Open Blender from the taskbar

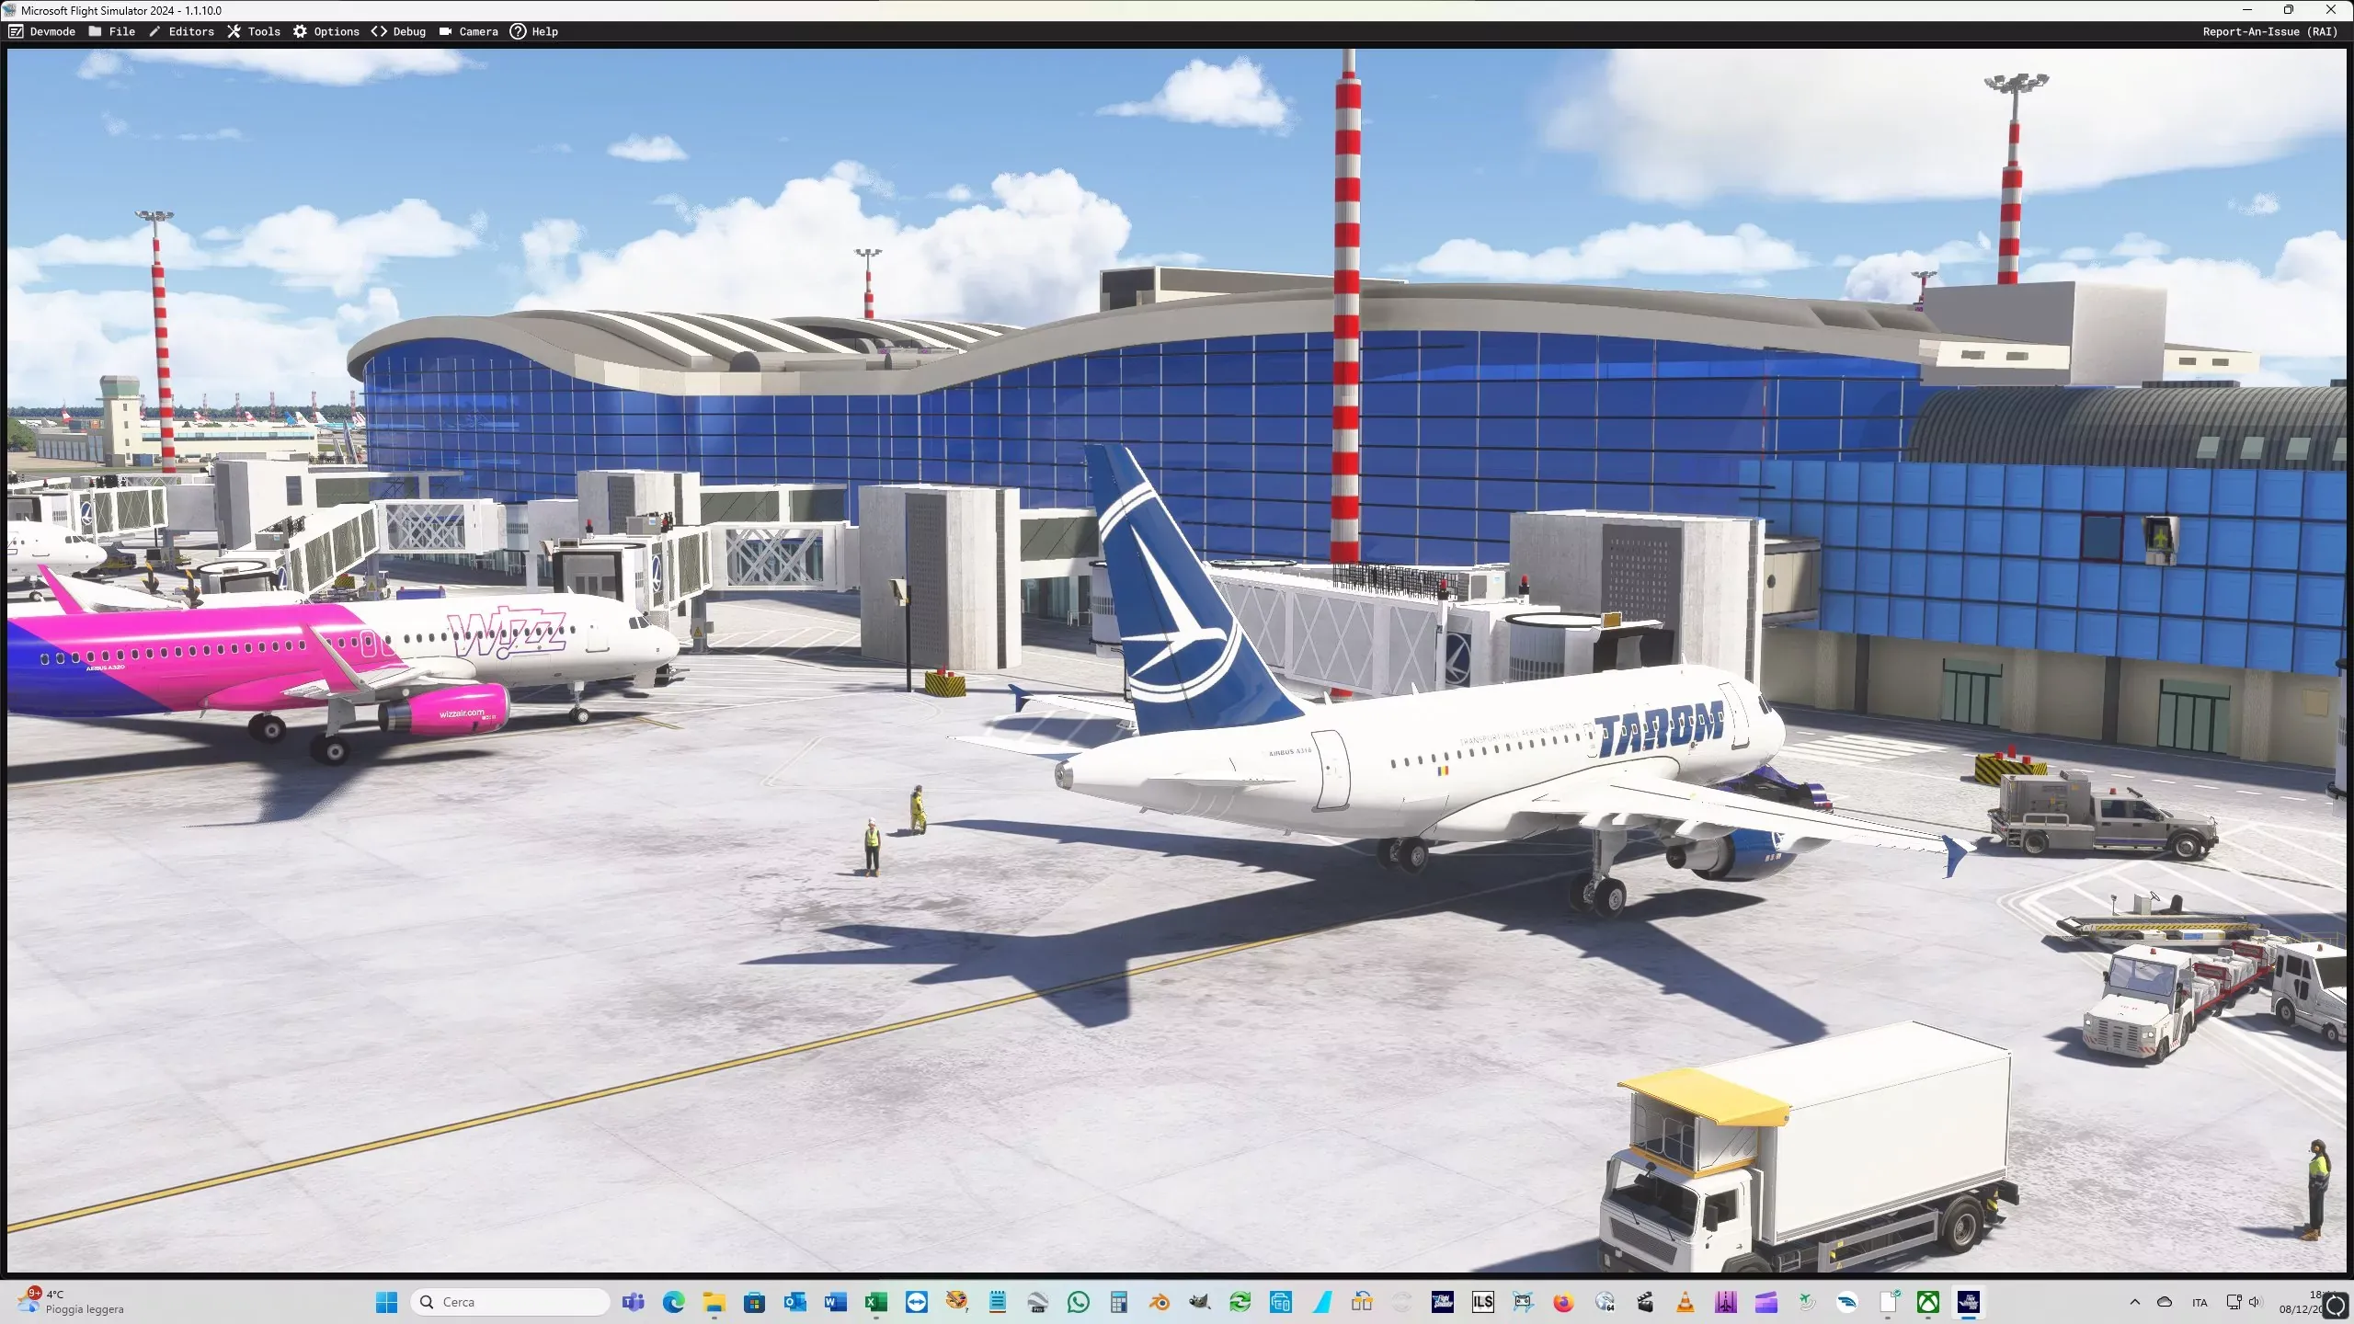[1159, 1302]
